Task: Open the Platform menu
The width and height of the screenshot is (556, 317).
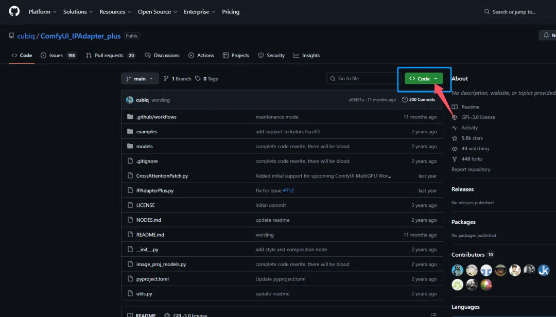Action: 42,12
